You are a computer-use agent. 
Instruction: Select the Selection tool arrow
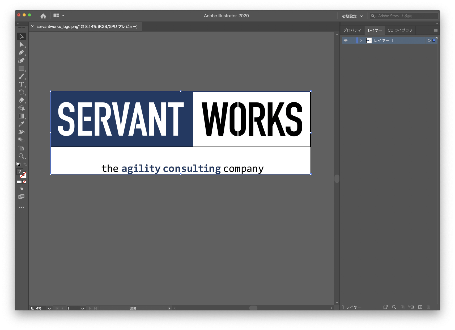click(22, 36)
